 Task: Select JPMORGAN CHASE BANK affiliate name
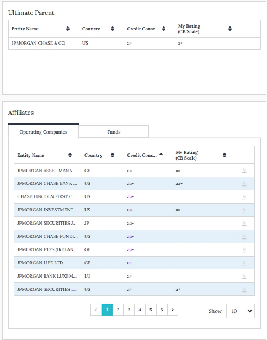point(47,183)
